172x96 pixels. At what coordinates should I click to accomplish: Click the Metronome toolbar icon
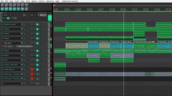pos(26,5)
